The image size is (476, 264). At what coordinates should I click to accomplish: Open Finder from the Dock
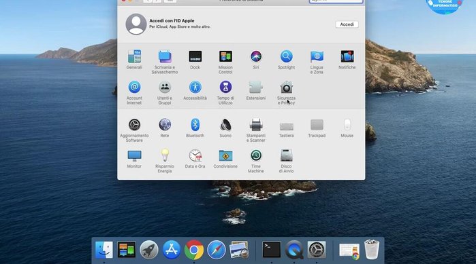[x=104, y=250]
